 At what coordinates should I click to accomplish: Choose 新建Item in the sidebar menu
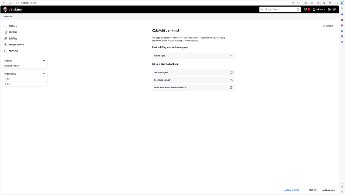13,26
